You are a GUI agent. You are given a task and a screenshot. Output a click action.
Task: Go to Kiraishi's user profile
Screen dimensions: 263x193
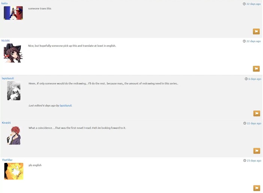[6, 123]
